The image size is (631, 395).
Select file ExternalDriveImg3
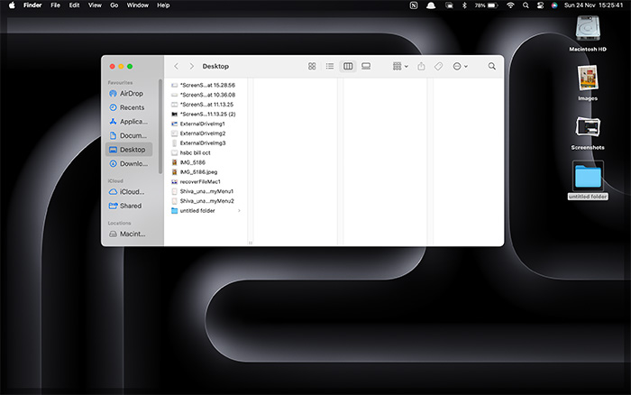(x=206, y=143)
